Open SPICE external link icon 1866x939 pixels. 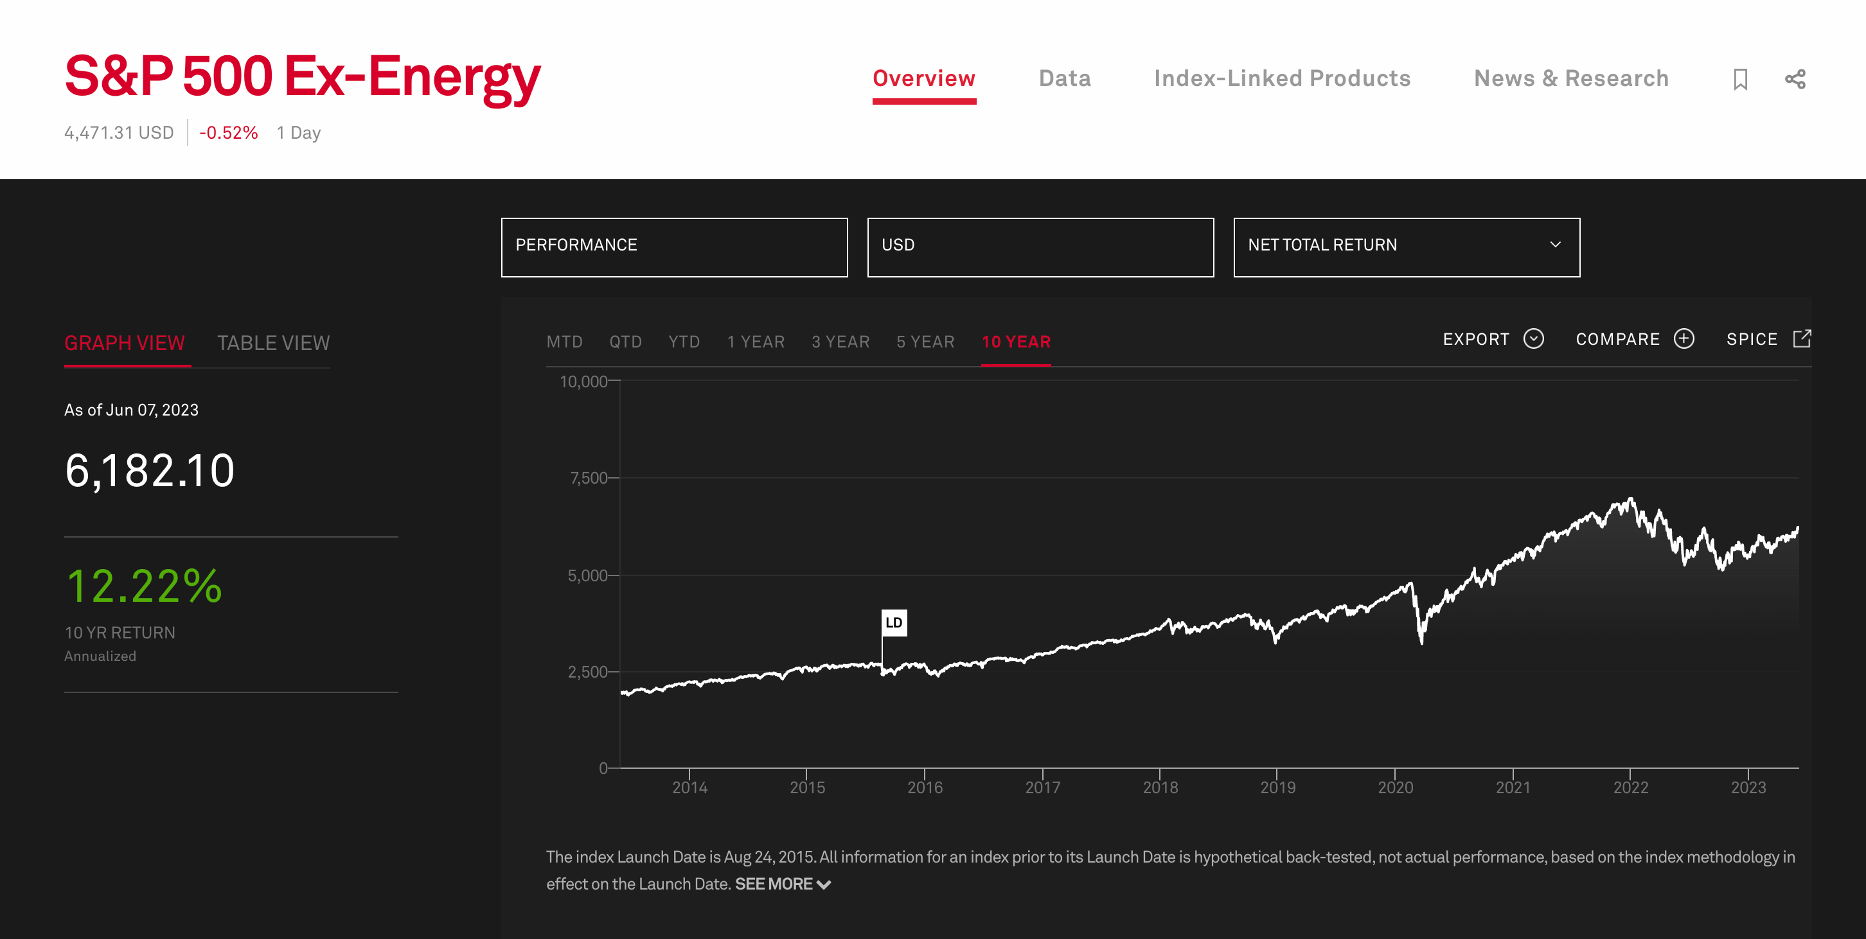[1802, 339]
